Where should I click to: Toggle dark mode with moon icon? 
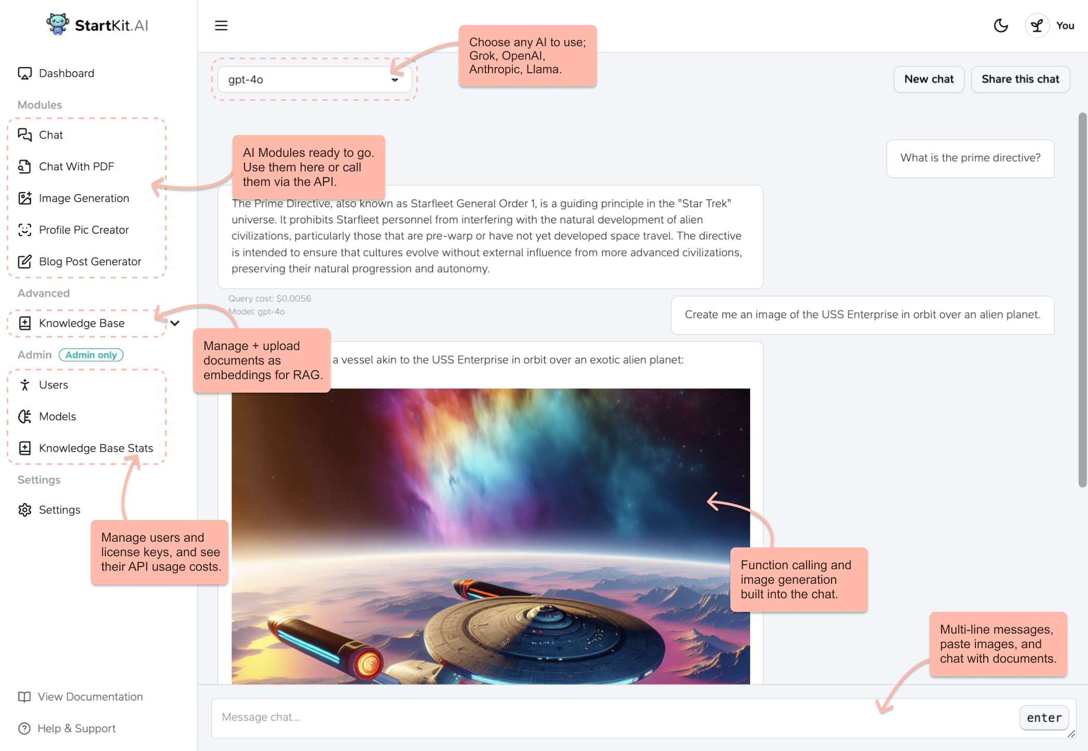1001,25
